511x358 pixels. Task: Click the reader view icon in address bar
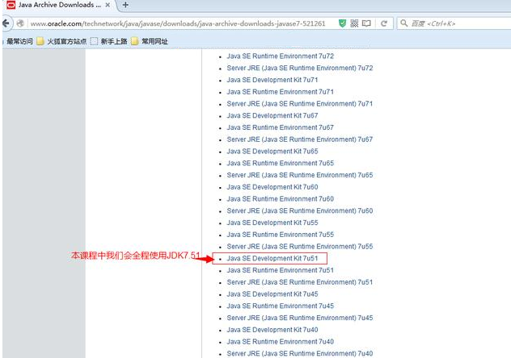tap(366, 23)
